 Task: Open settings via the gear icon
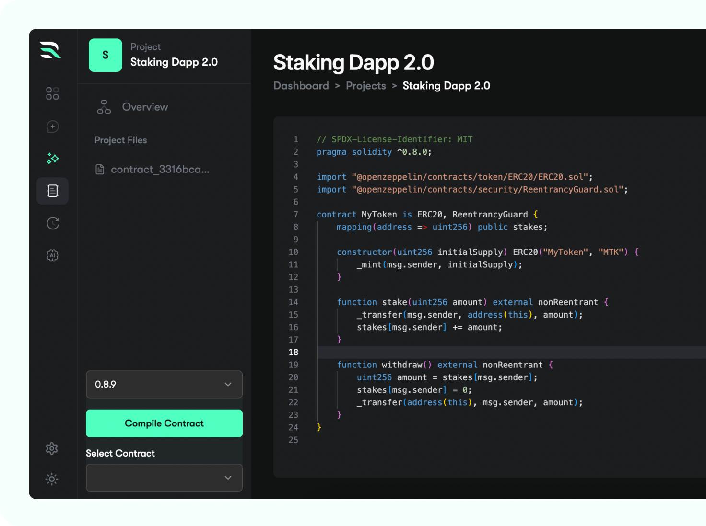[52, 448]
